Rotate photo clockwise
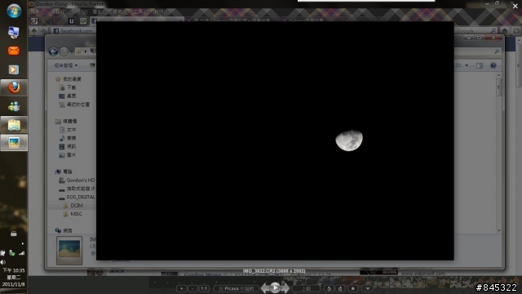 click(x=340, y=288)
